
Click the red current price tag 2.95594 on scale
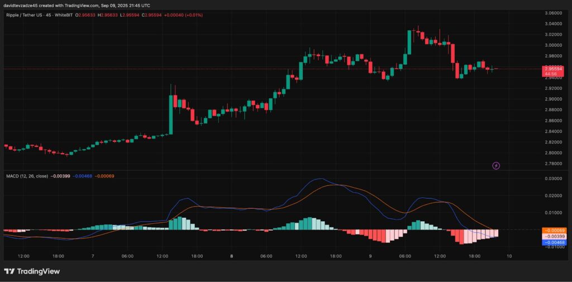552,69
